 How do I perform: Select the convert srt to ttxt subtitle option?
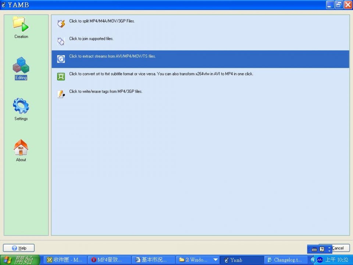(161, 74)
